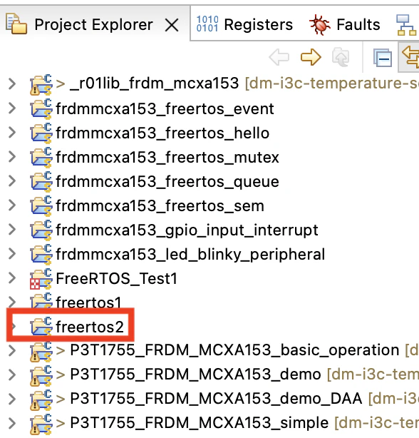419x438 pixels.
Task: Click the Project Explorer folder icon
Action: pyautogui.click(x=16, y=24)
